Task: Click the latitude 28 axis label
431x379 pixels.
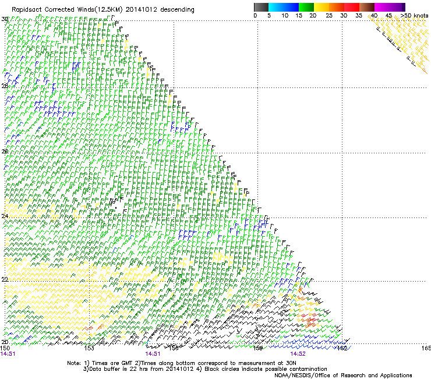Action: (x=5, y=86)
